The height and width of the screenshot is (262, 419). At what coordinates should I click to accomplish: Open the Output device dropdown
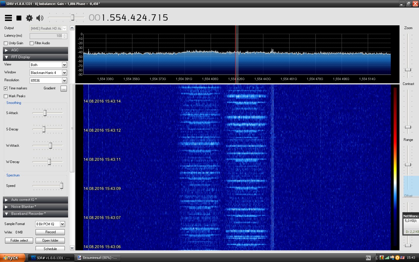(x=48, y=28)
